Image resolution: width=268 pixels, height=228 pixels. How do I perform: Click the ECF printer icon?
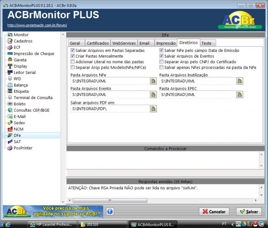[x=10, y=47]
